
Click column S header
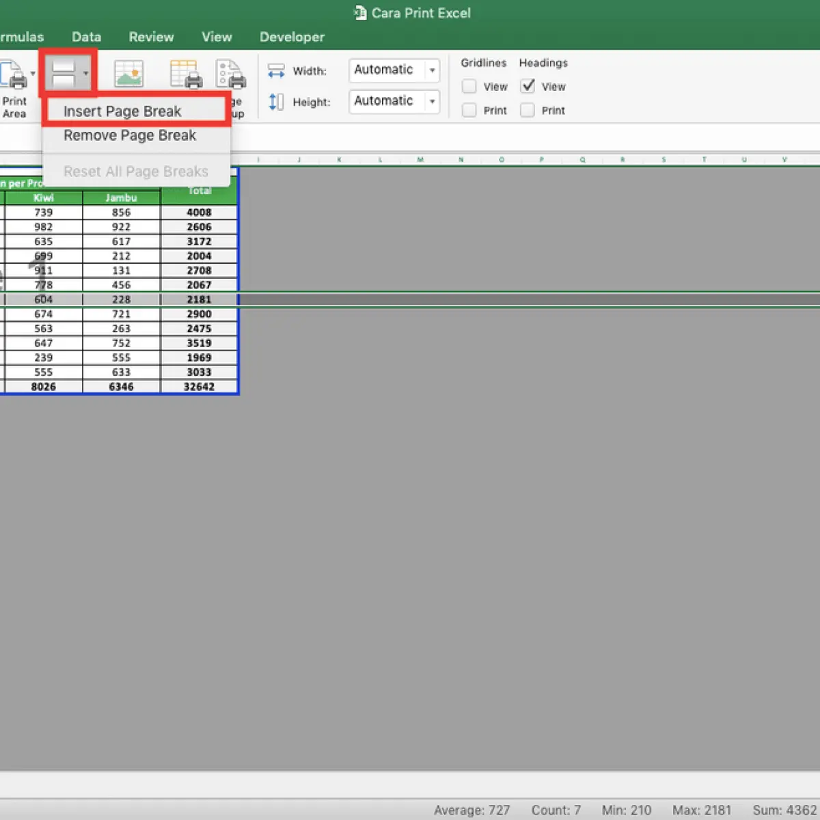[664, 160]
